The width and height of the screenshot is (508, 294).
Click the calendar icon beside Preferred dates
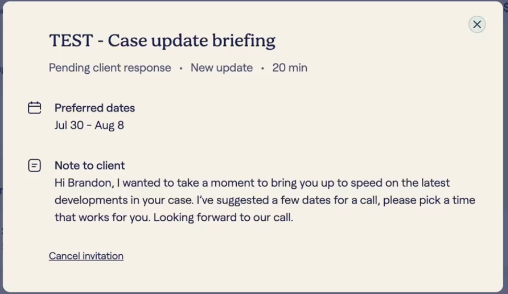pos(34,108)
